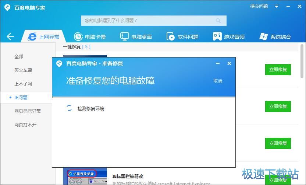Minimize the 准备修复 dialog
The height and width of the screenshot is (185, 306).
[218, 63]
